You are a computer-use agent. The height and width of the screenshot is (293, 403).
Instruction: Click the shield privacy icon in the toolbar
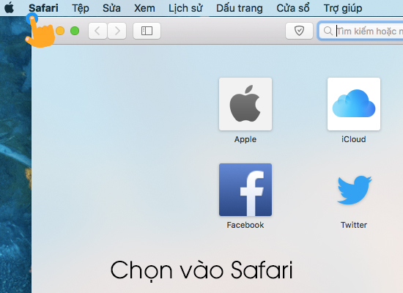coord(299,31)
